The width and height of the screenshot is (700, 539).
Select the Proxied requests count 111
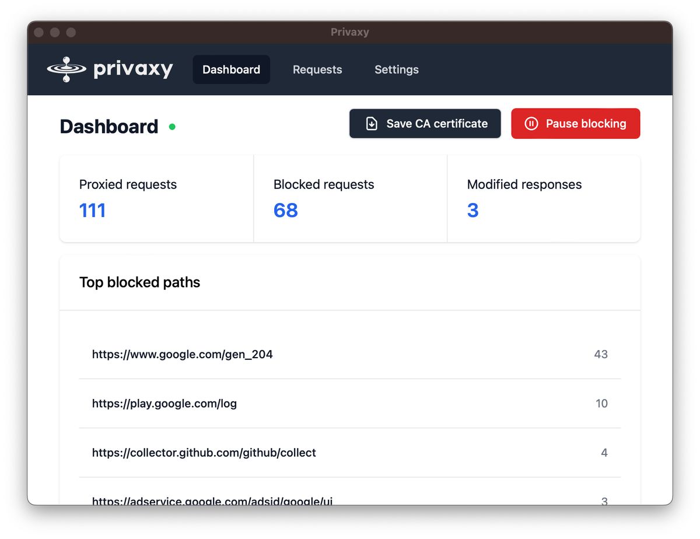point(93,210)
